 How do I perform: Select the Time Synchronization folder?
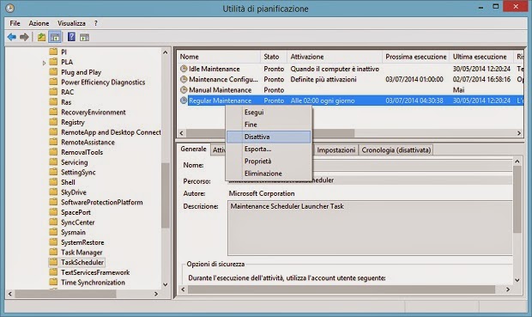(x=93, y=282)
